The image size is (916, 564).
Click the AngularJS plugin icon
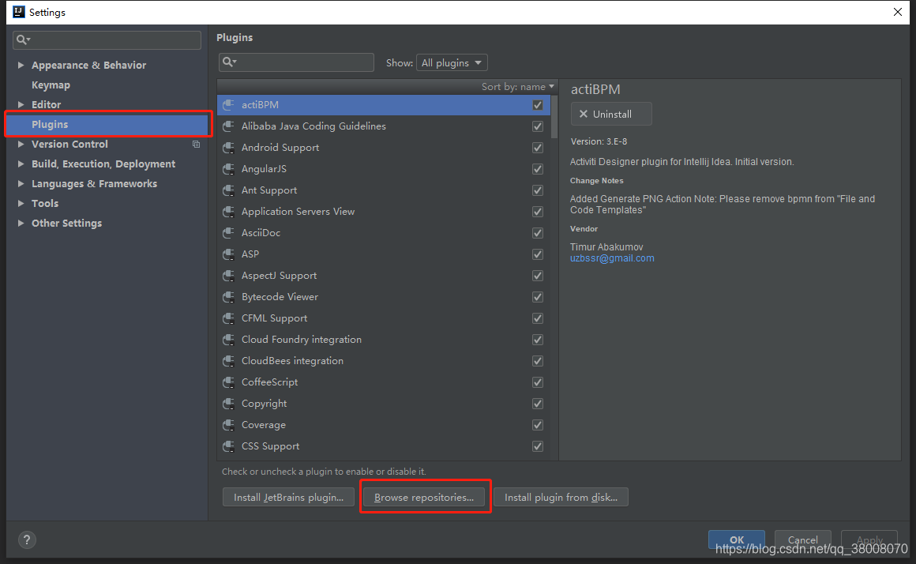[x=228, y=169]
